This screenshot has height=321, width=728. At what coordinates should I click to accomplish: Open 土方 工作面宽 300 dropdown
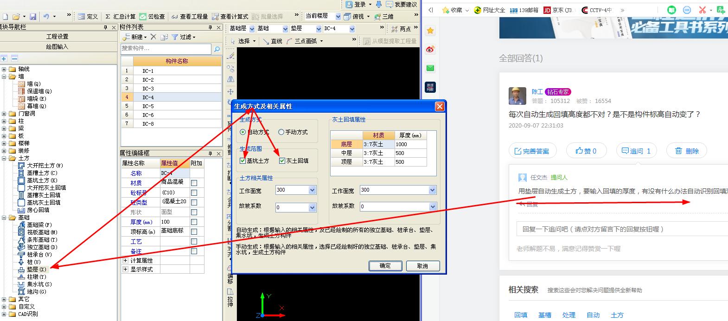pos(312,190)
